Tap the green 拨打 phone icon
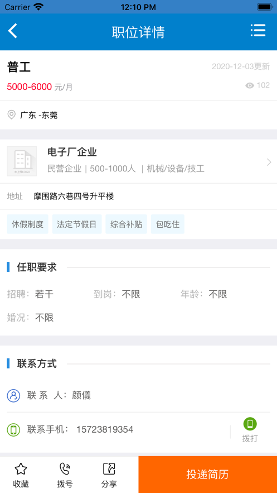 pos(250,424)
